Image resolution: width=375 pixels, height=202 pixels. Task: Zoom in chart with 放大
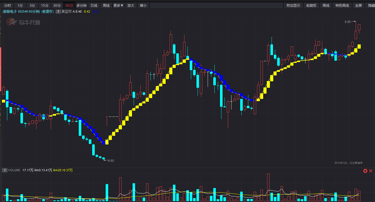click(x=131, y=5)
